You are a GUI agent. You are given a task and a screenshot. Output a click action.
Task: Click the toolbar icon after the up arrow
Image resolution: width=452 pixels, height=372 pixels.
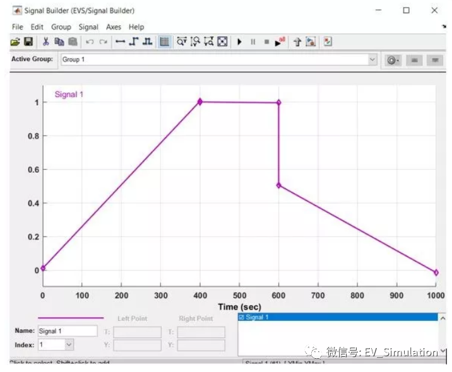[311, 42]
